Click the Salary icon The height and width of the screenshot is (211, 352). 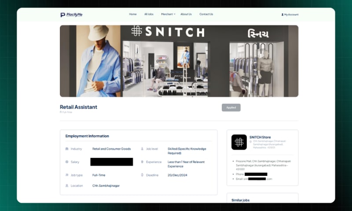67,162
